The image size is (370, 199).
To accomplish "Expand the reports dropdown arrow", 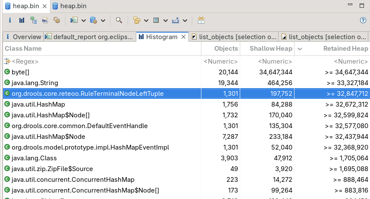I will click(x=84, y=21).
